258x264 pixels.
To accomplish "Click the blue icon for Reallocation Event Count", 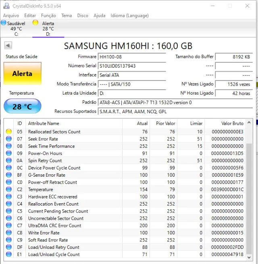I will pos(9,204).
